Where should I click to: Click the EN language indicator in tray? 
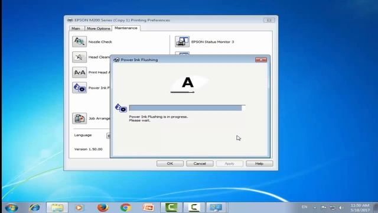click(x=305, y=207)
